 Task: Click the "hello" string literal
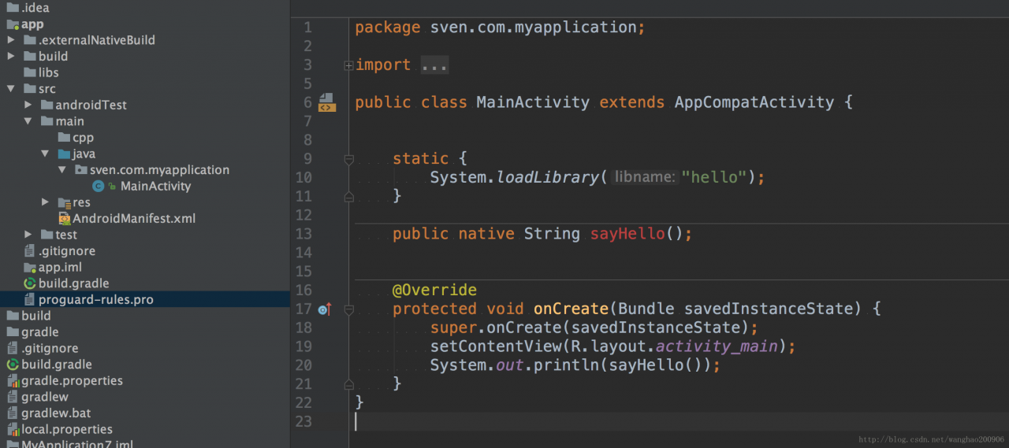pyautogui.click(x=714, y=177)
